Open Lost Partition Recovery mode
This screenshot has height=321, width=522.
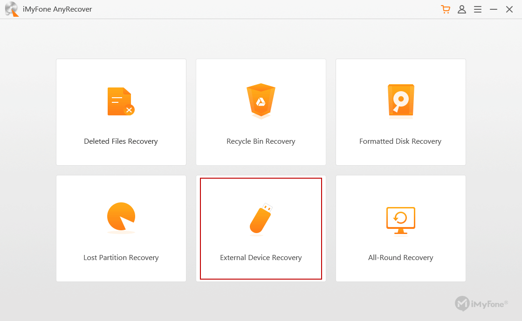(121, 228)
